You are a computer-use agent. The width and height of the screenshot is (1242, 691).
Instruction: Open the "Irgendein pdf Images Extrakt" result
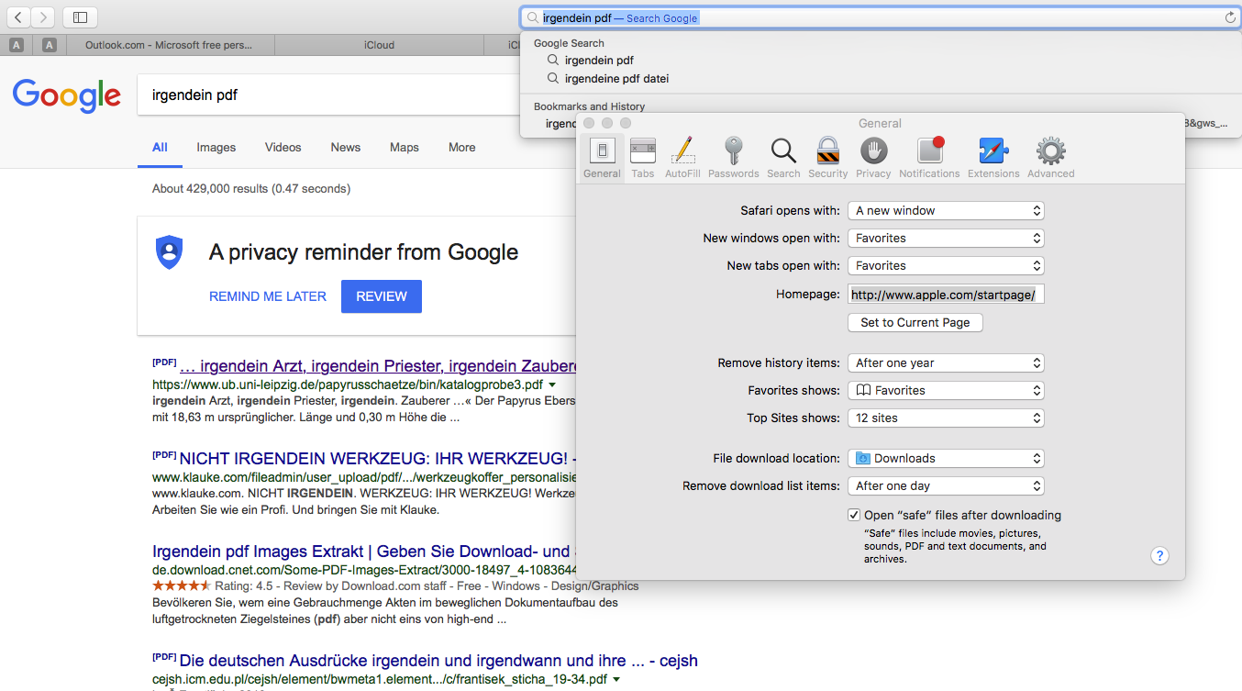tap(364, 552)
